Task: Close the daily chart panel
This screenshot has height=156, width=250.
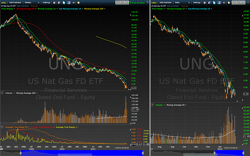Action: 248,2
